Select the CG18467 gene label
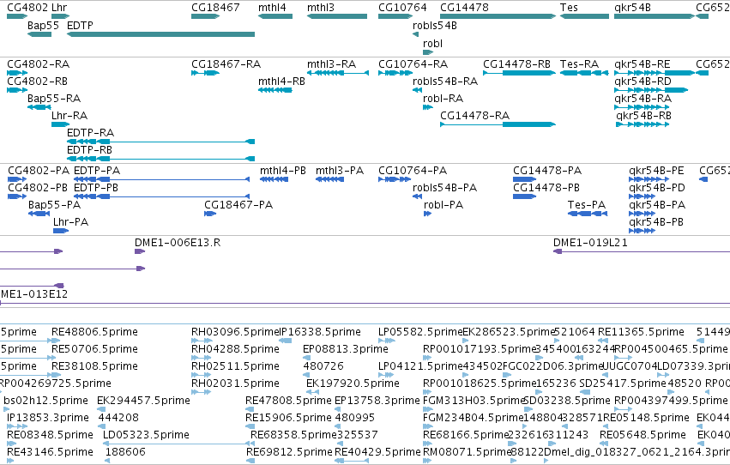 coord(215,8)
